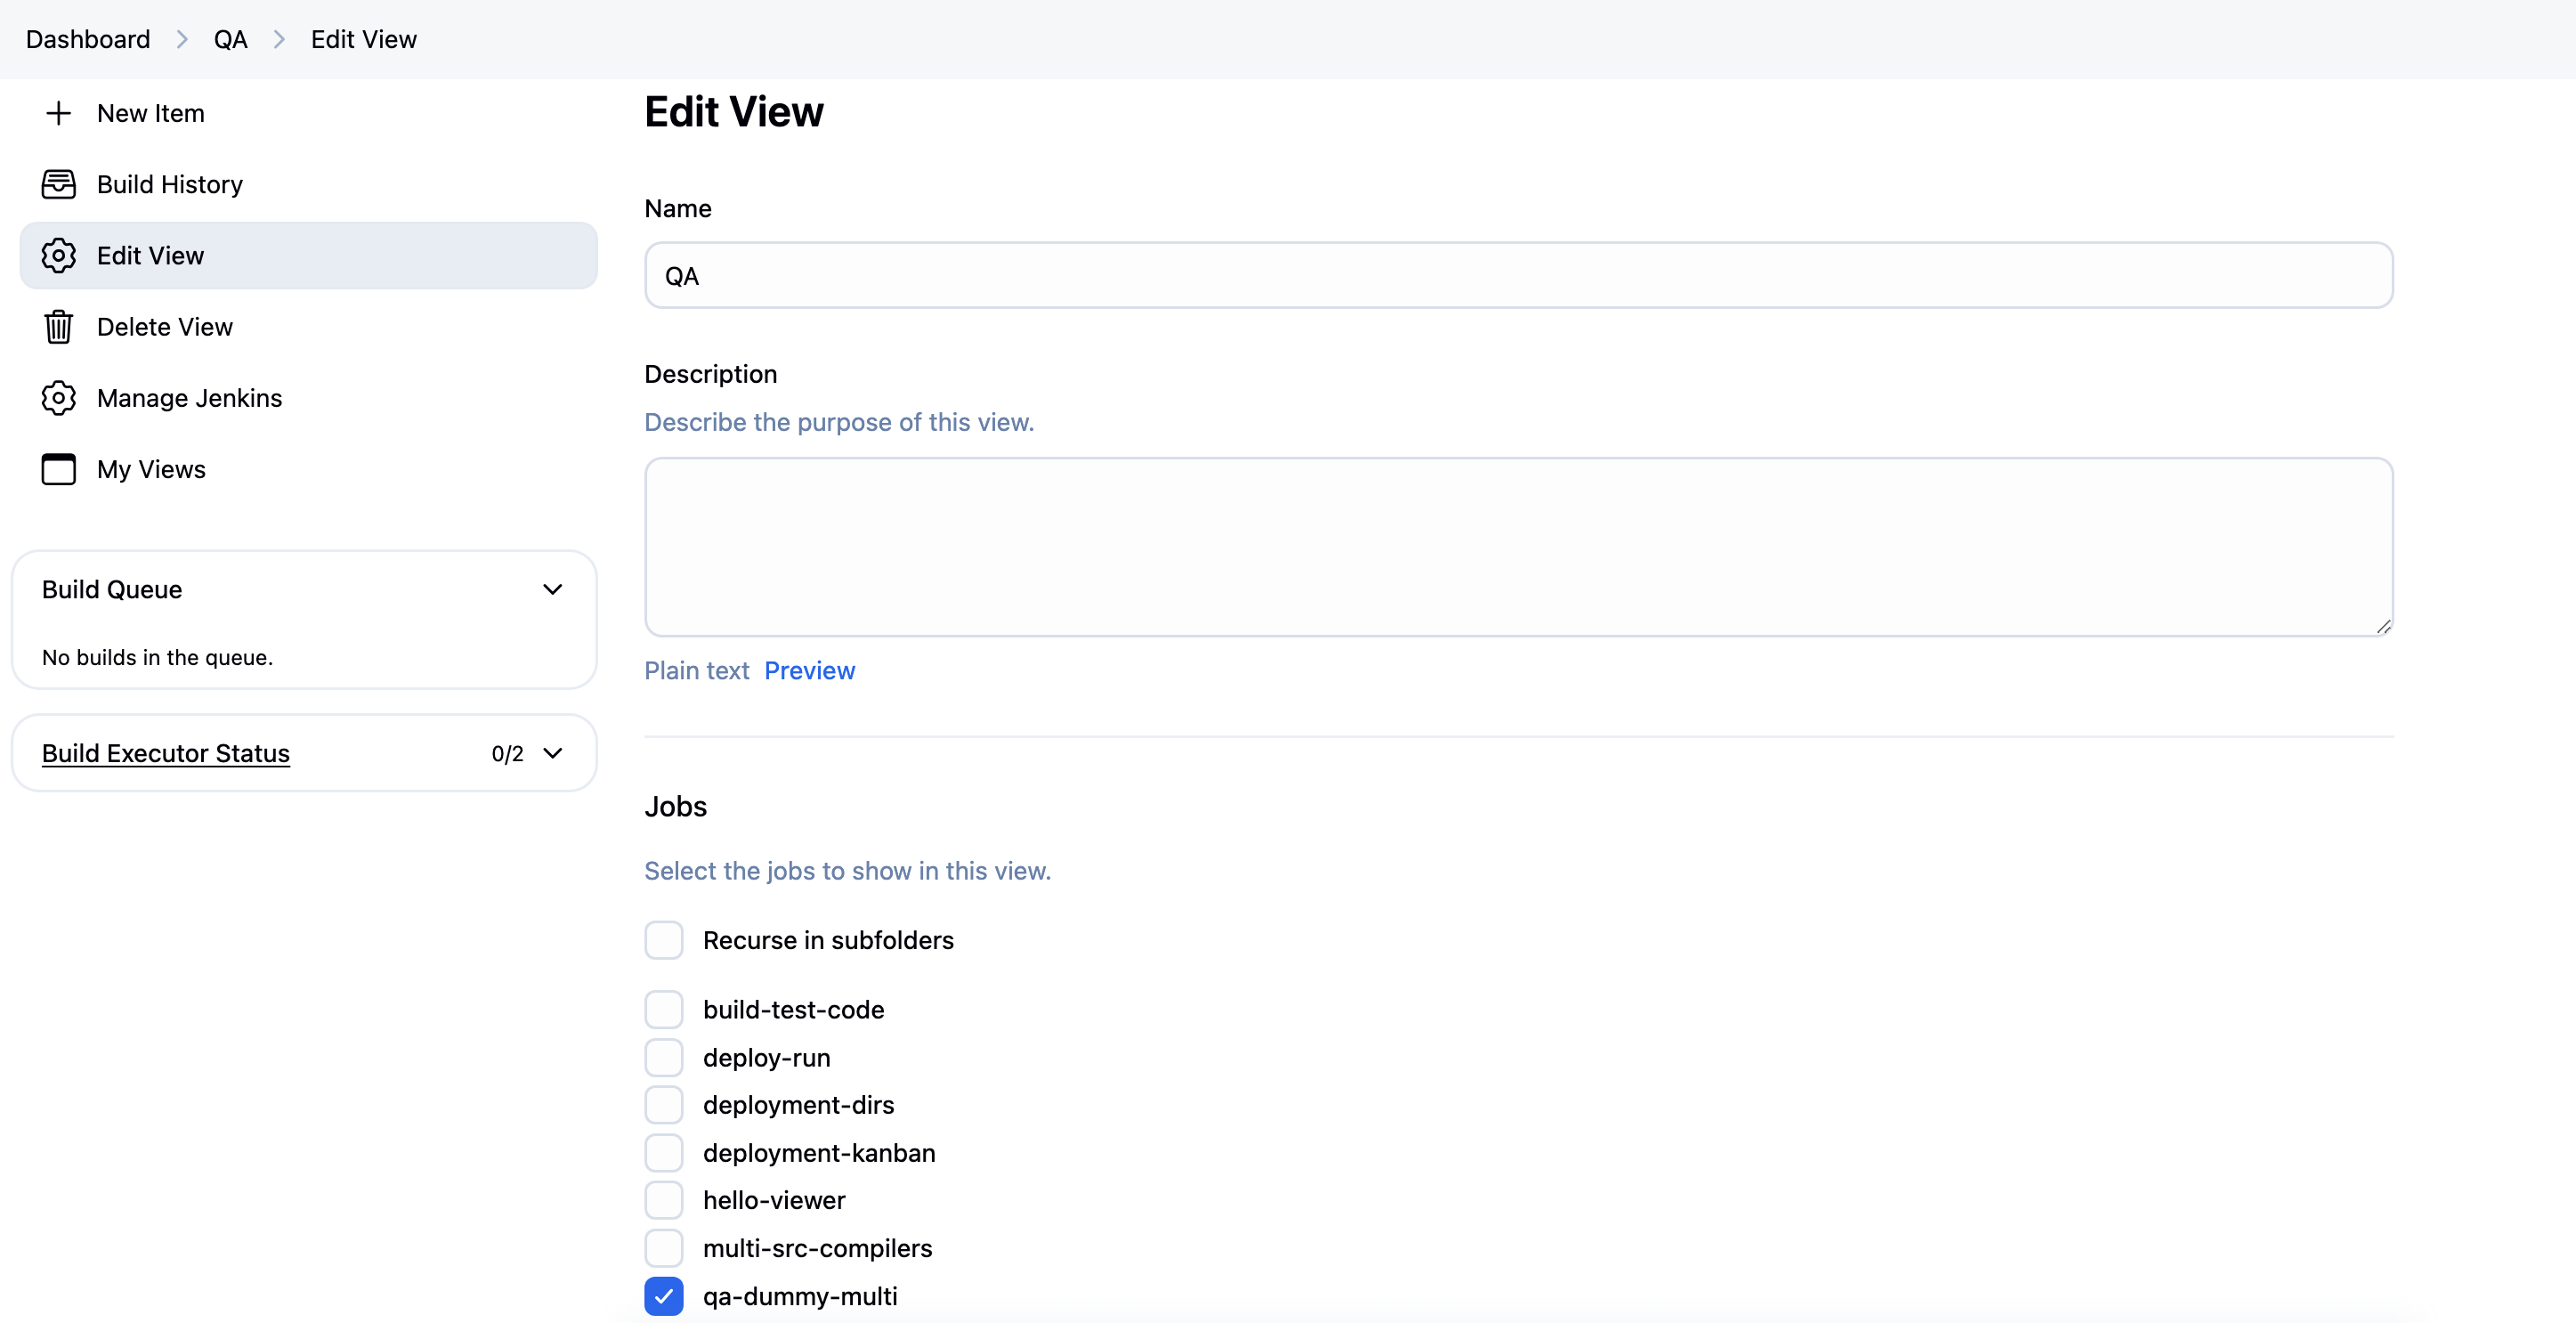Screen dimensions: 2576x1323
Task: Tick the hello-viewer job checkbox
Action: click(x=663, y=1200)
